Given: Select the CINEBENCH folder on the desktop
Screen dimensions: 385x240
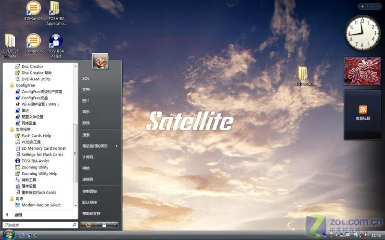Looking at the screenshot, I should pyautogui.click(x=304, y=76).
